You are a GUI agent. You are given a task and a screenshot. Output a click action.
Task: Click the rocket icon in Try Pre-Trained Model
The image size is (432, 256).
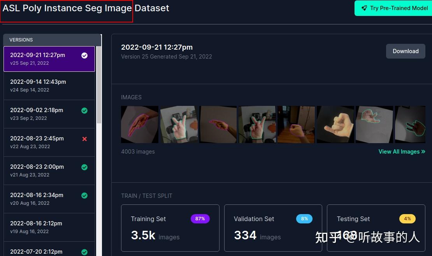pos(364,8)
